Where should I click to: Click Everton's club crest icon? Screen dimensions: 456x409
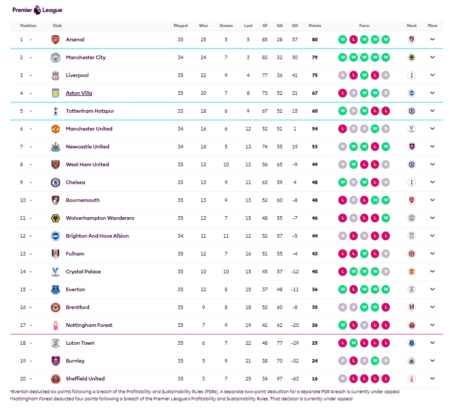[x=56, y=290]
